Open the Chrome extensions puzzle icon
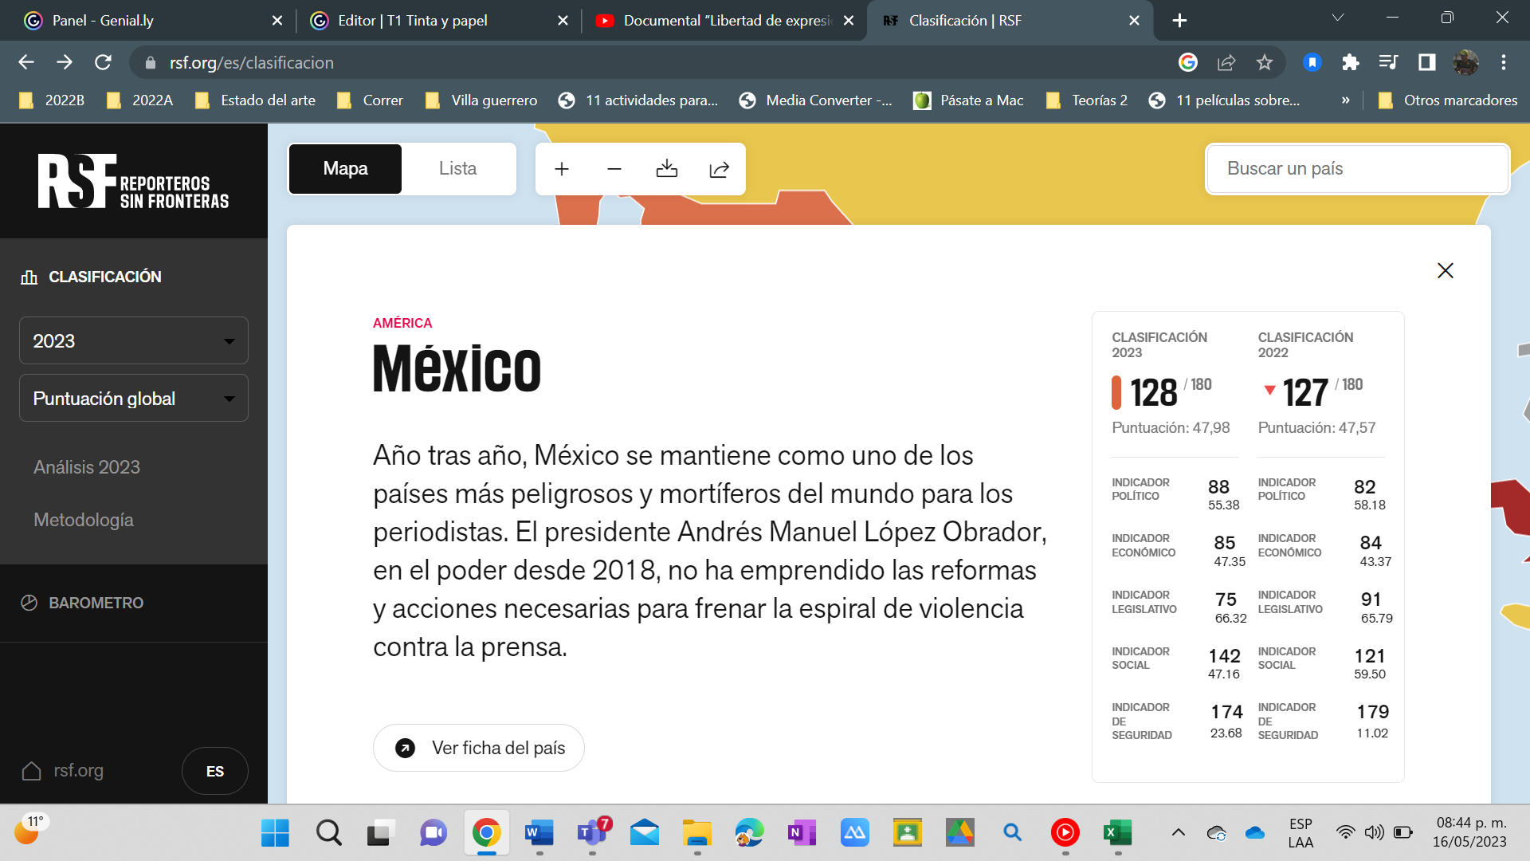The height and width of the screenshot is (861, 1530). (x=1350, y=62)
